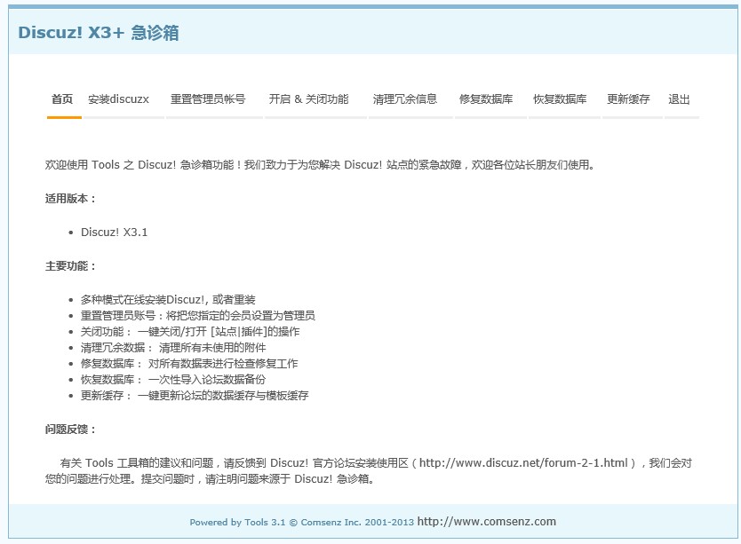Click the Discuz! X3+ 急诊箱 title

(99, 33)
